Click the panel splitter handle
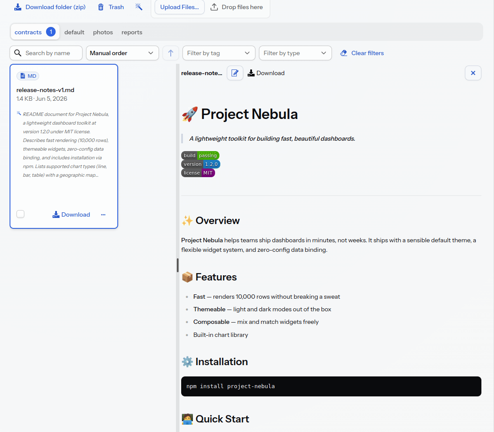 pyautogui.click(x=178, y=265)
